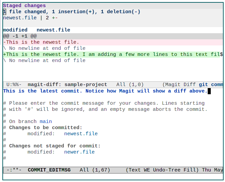Click the 'Staged changes' heading

coord(24,5)
